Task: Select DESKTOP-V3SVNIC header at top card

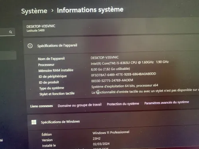Action: click(x=41, y=26)
